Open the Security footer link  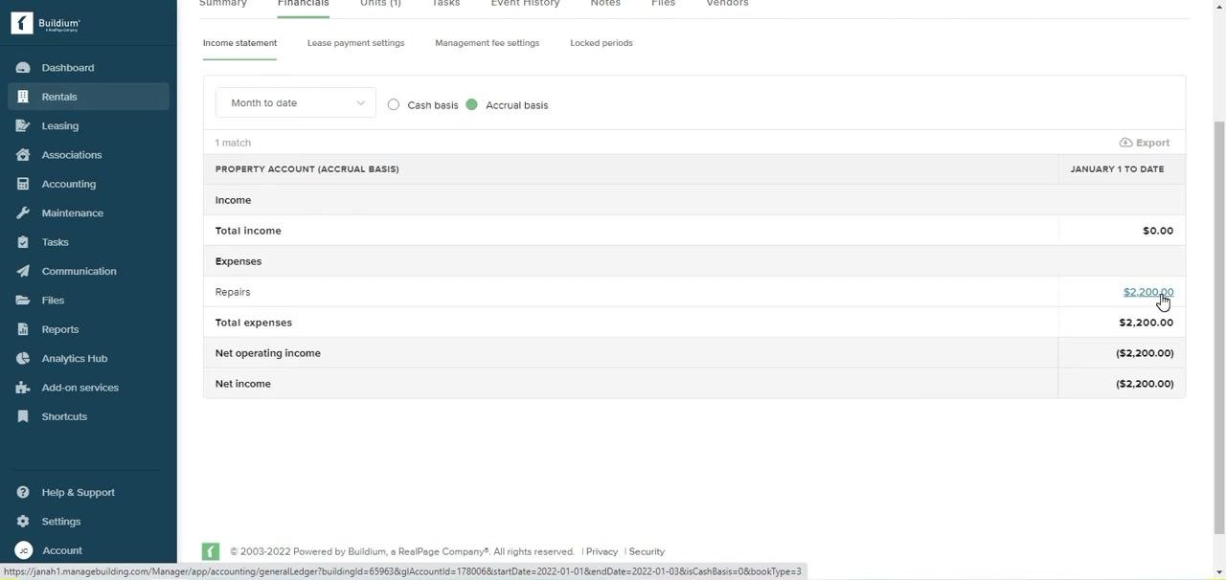[647, 551]
